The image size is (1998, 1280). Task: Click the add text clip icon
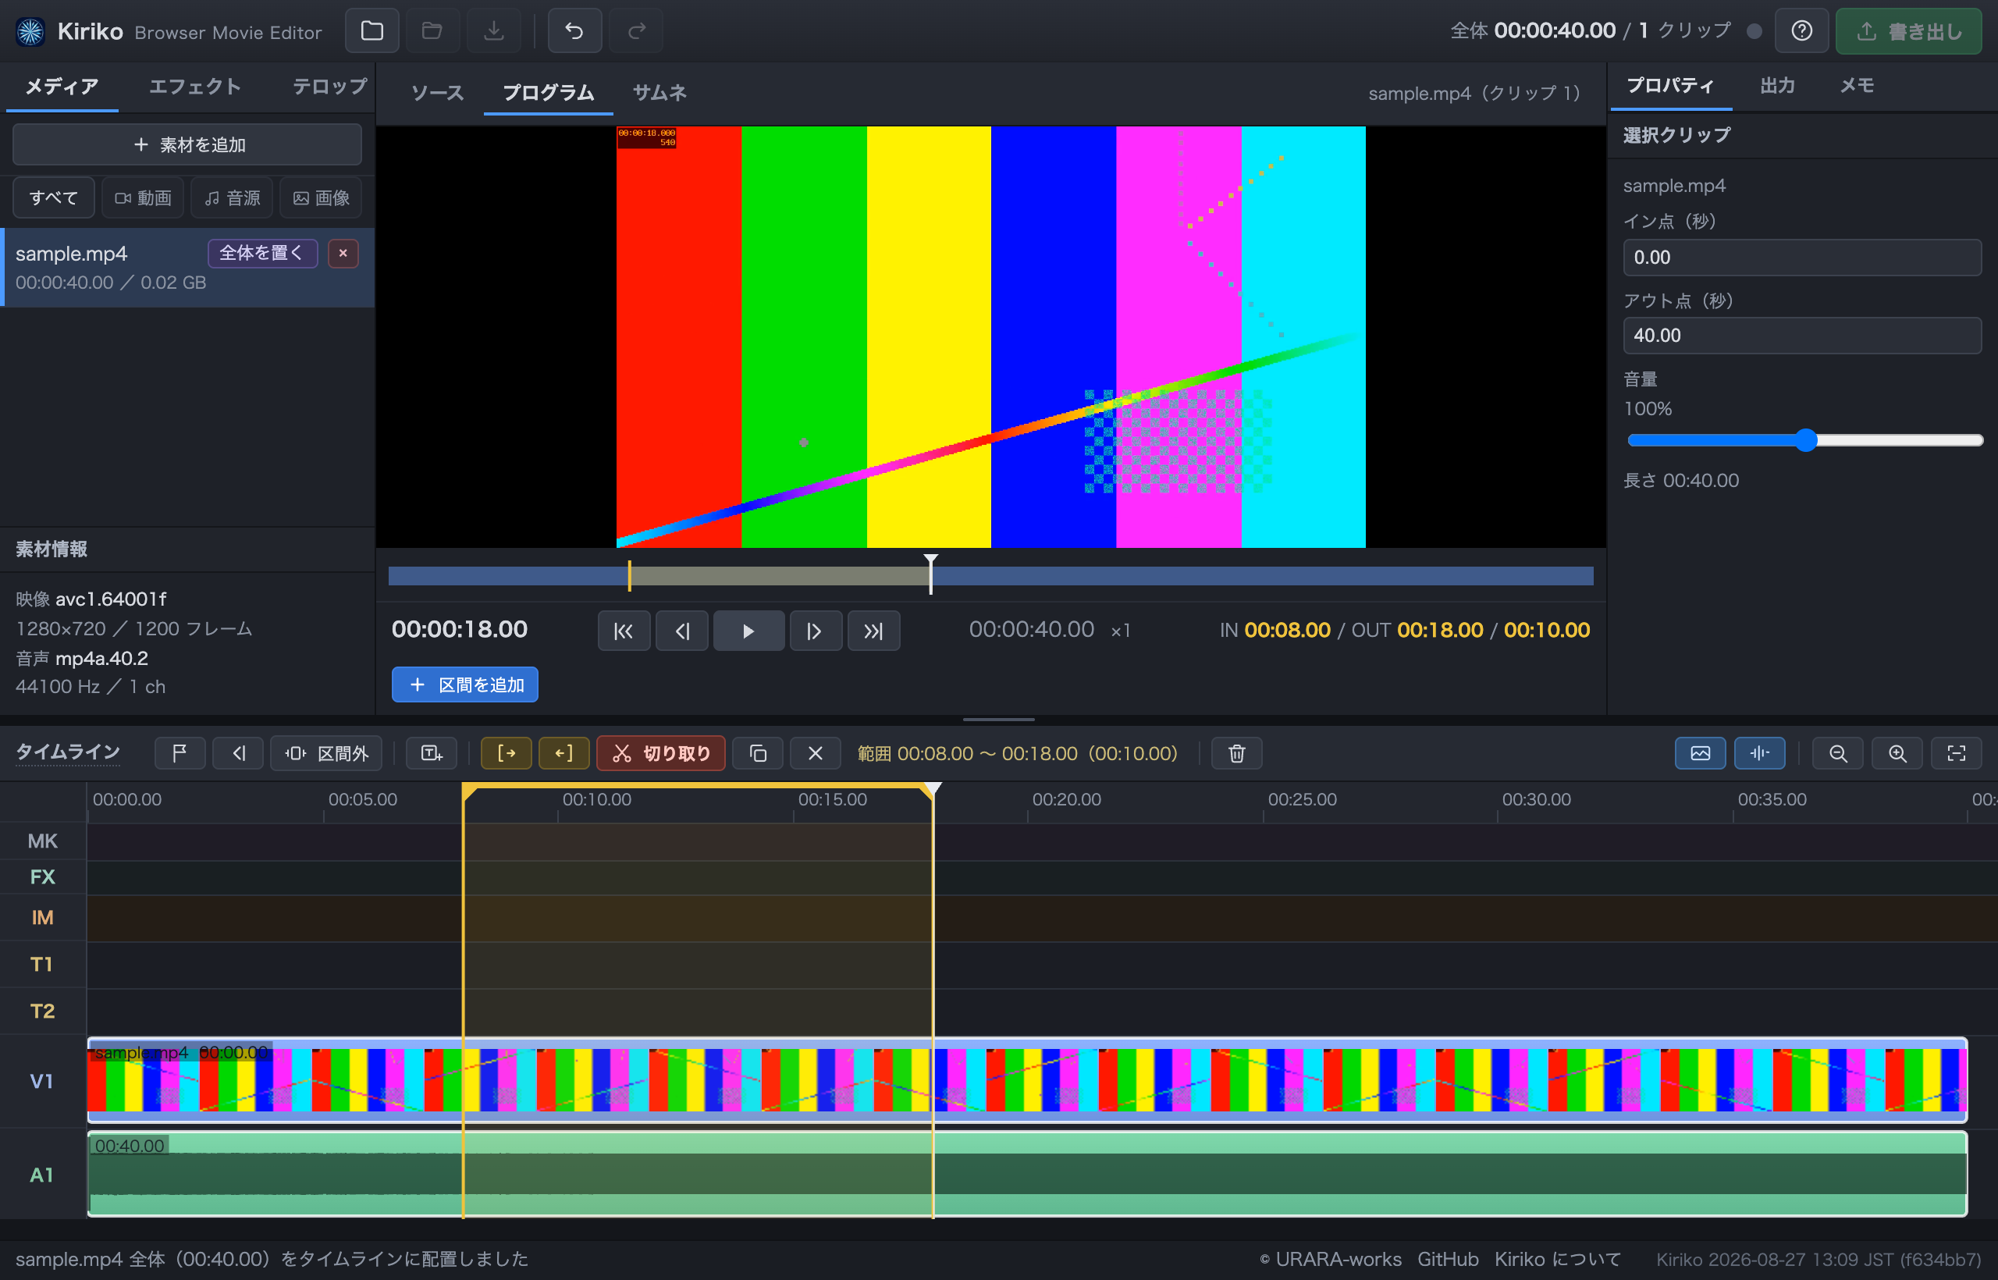point(431,753)
